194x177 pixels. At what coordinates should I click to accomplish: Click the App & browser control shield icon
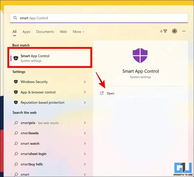(16, 92)
